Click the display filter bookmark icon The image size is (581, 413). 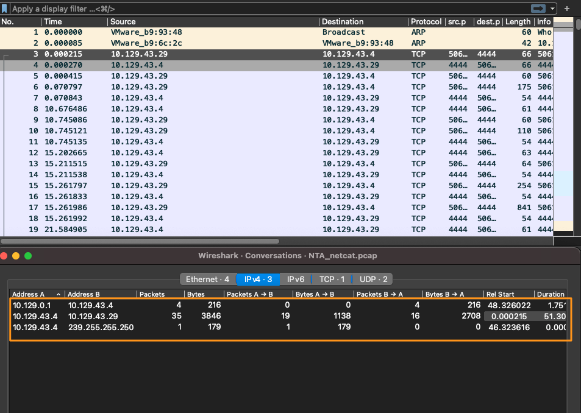5,9
